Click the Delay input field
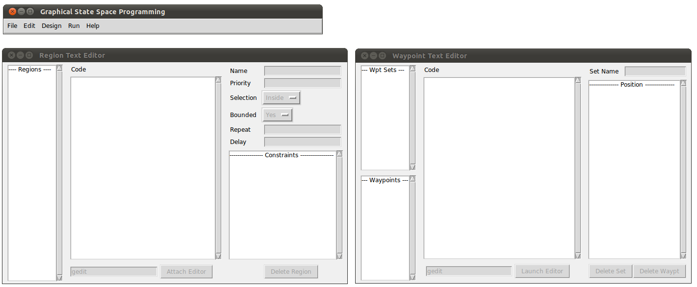This screenshot has width=697, height=287. point(302,142)
